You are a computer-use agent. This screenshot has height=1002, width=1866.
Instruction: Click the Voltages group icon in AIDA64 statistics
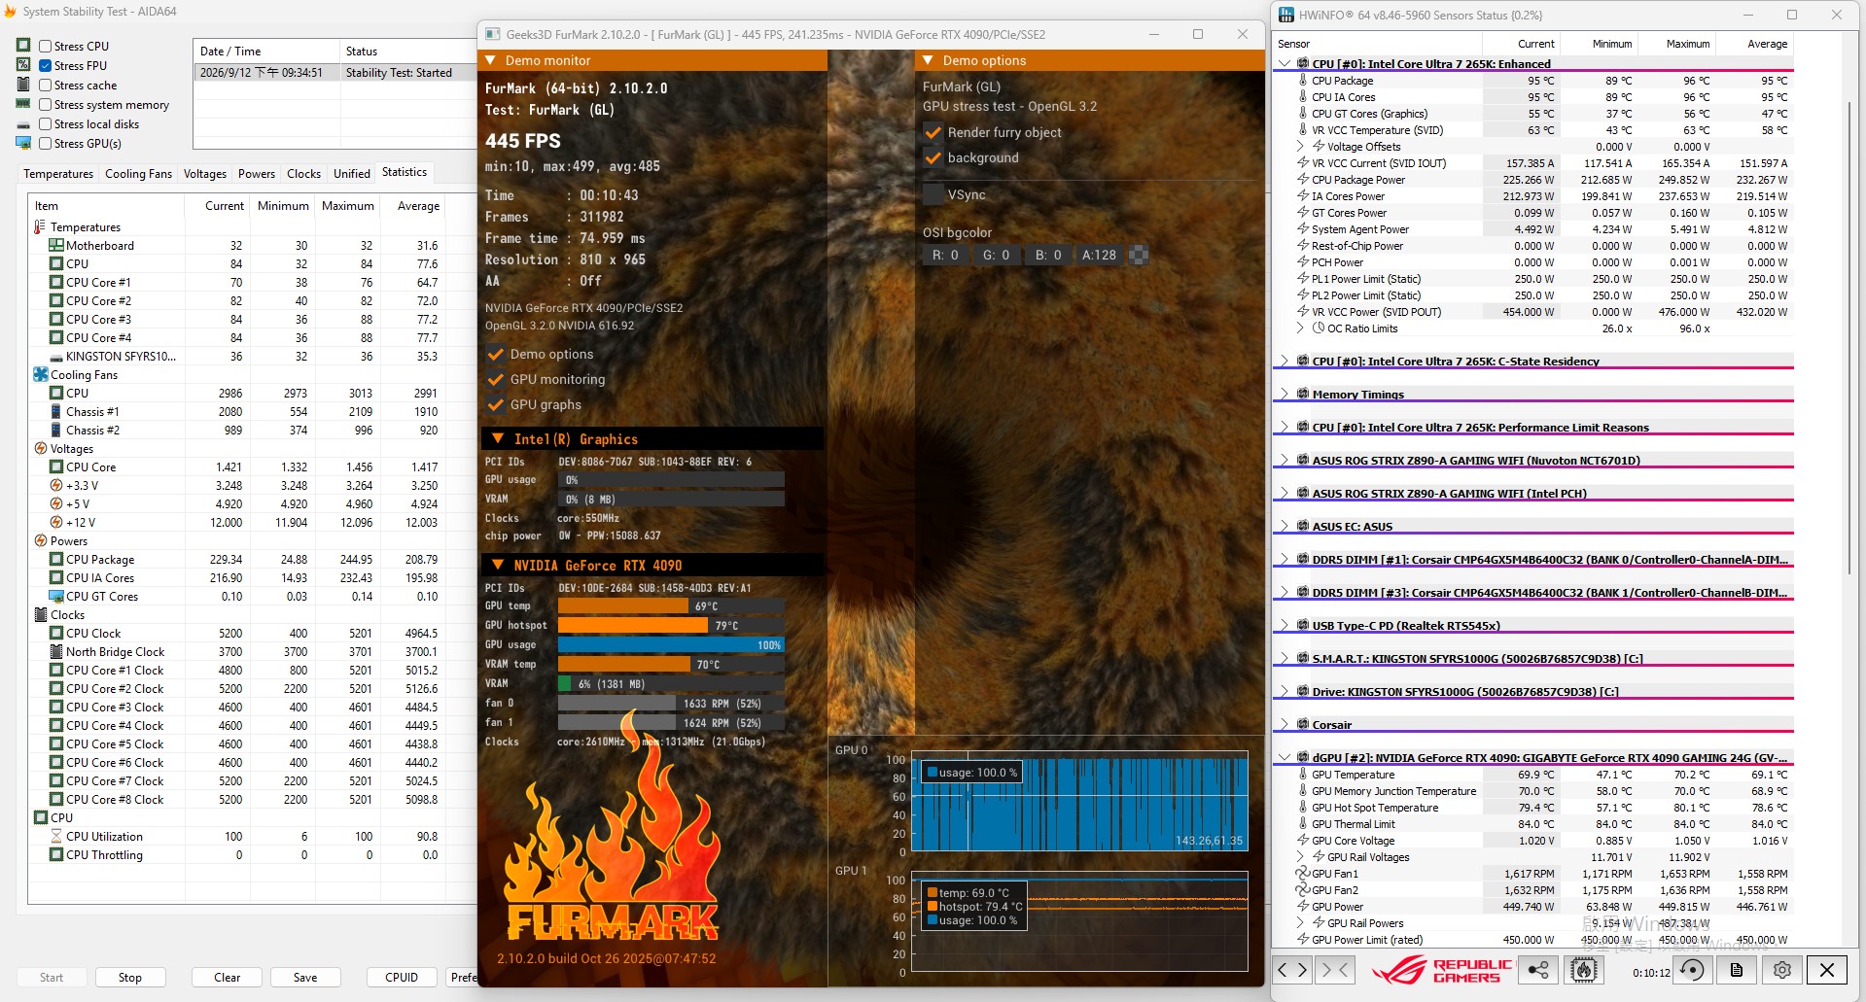point(41,448)
